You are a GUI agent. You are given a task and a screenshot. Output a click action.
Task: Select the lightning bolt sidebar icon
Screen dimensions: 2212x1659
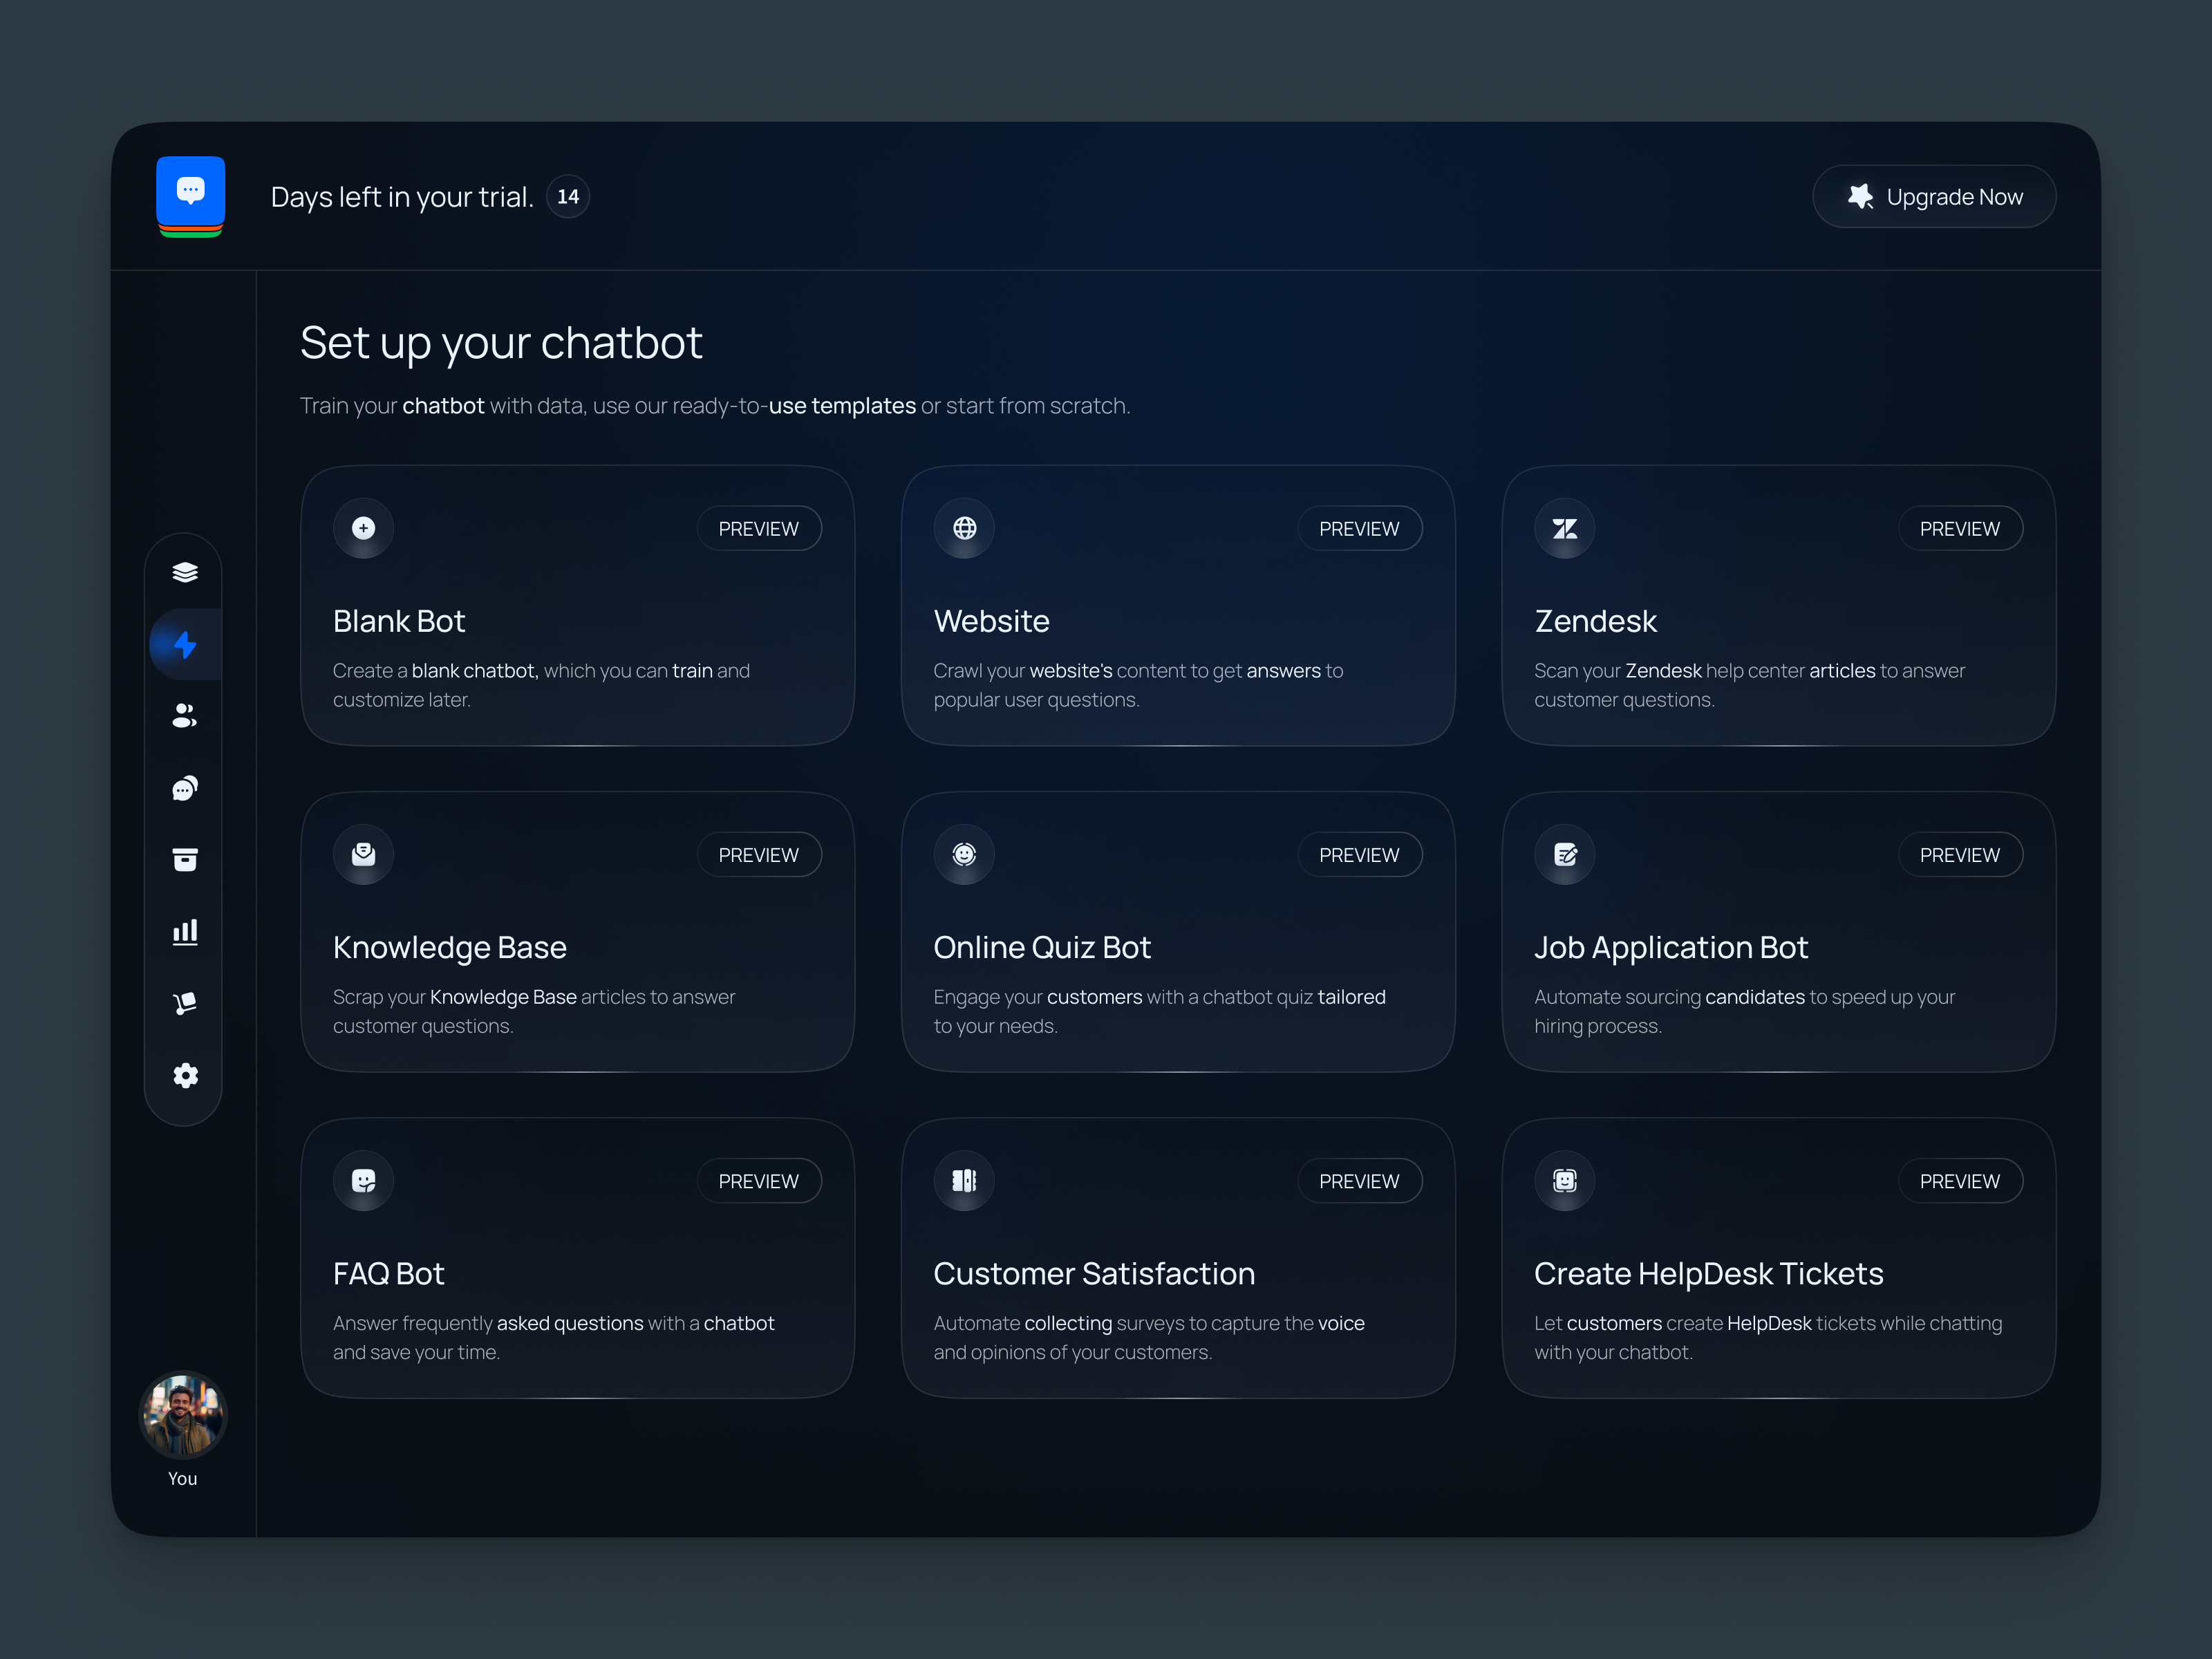pos(185,644)
